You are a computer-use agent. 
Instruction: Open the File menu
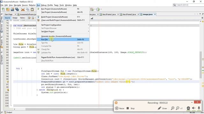click(2, 5)
